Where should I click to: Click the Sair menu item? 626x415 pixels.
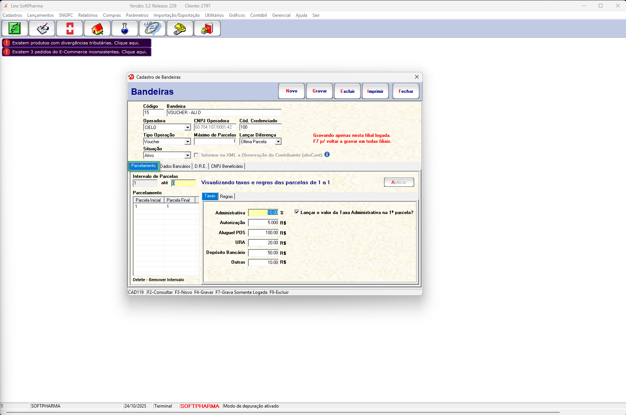click(316, 15)
